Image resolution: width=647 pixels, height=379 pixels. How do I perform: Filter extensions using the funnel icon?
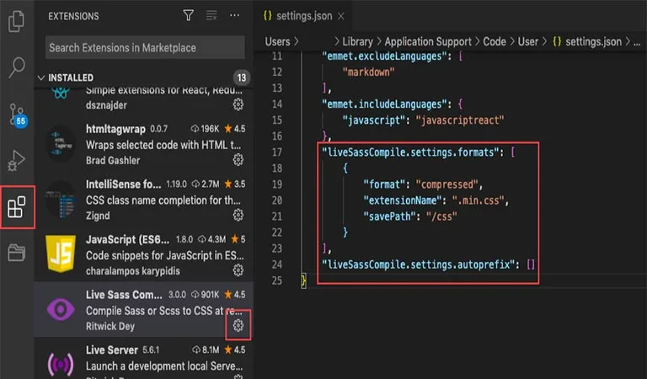coord(188,16)
